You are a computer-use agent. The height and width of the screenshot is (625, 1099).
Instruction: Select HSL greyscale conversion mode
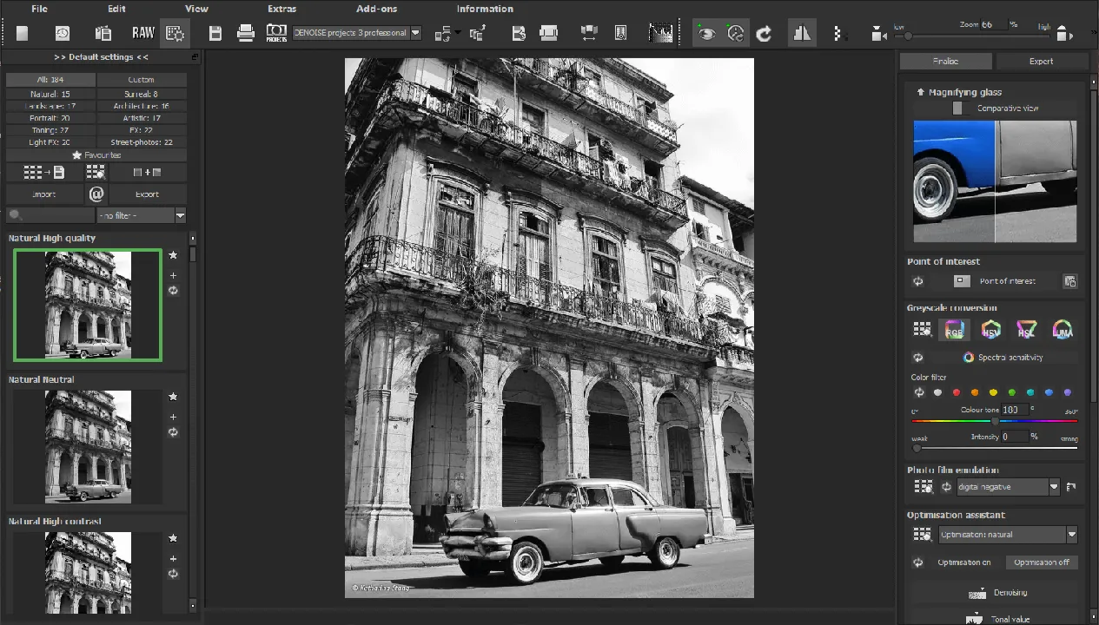point(1026,330)
